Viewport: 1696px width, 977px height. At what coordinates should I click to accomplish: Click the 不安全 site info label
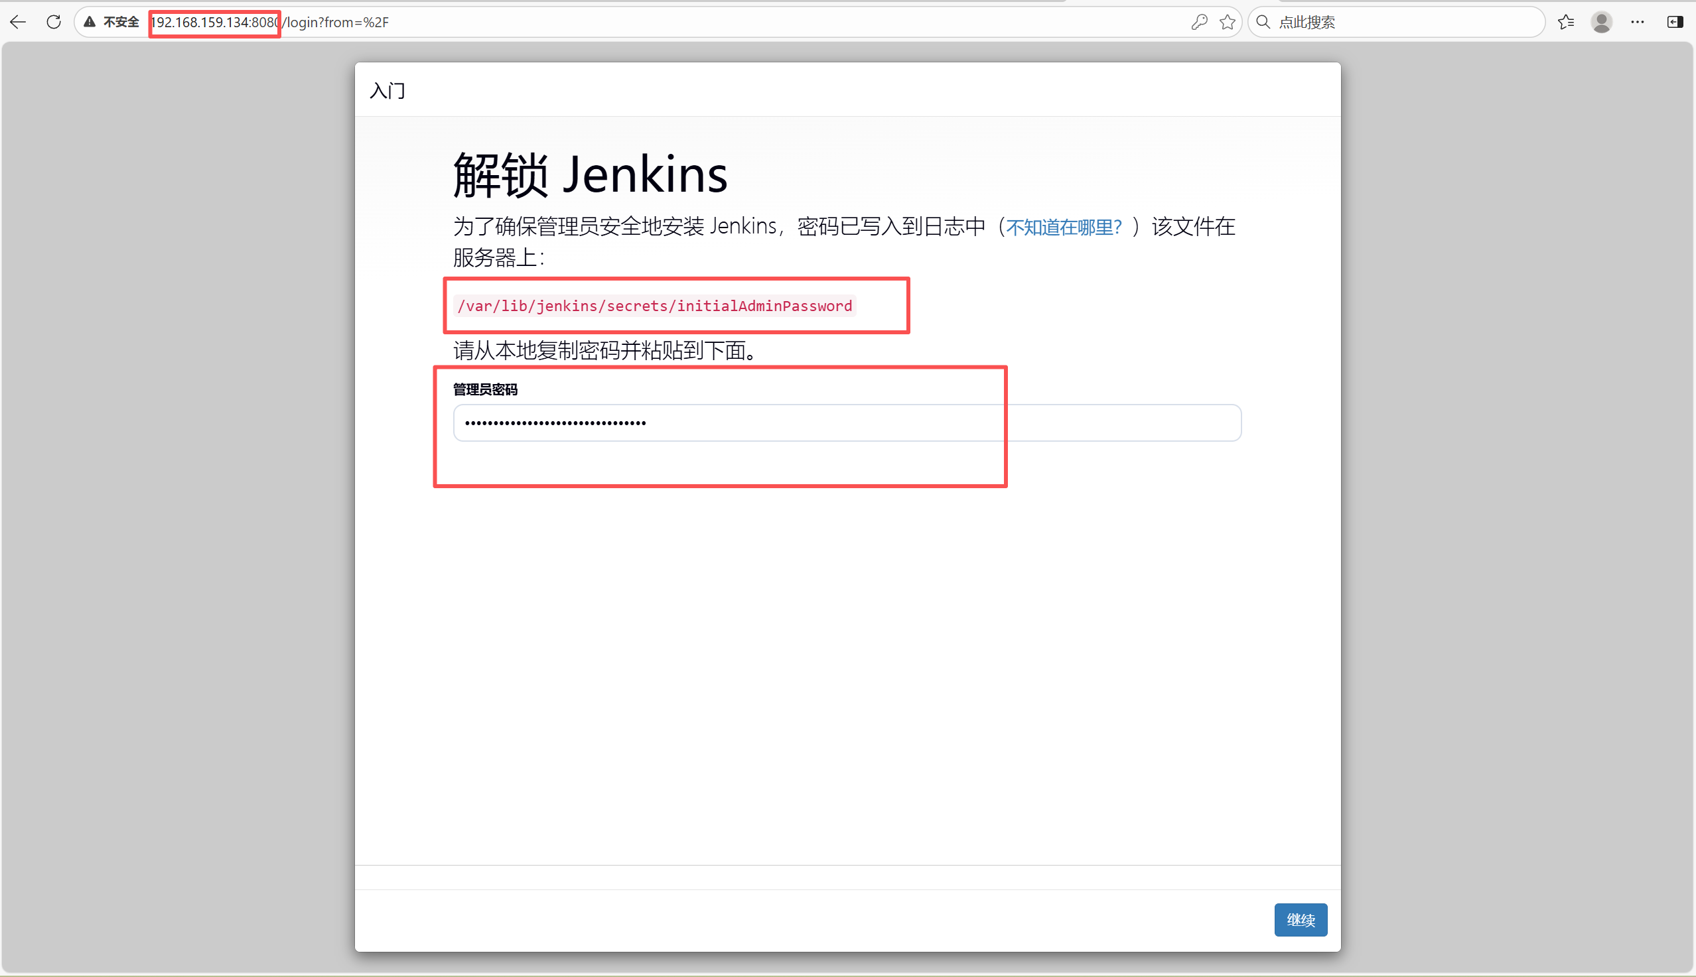pos(121,22)
